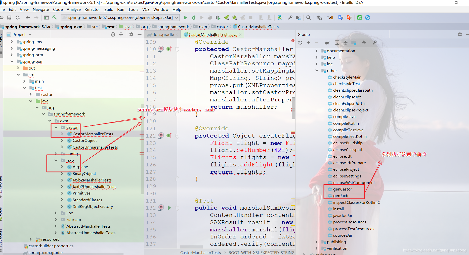Image resolution: width=469 pixels, height=255 pixels.
Task: Switch to the docs.gradle editor tab
Action: [x=163, y=34]
